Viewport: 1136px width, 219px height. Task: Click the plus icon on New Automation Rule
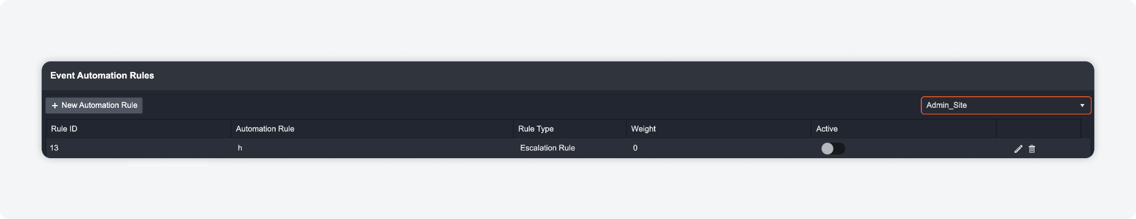coord(55,106)
